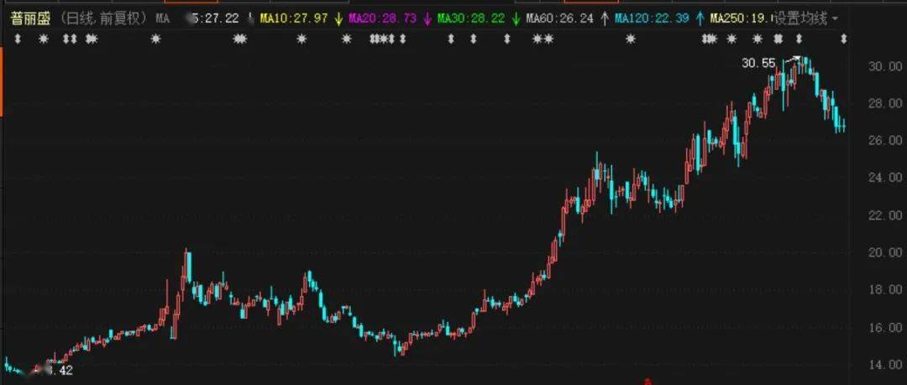Click the red icon at the chart's bottom edge

[x=647, y=382]
